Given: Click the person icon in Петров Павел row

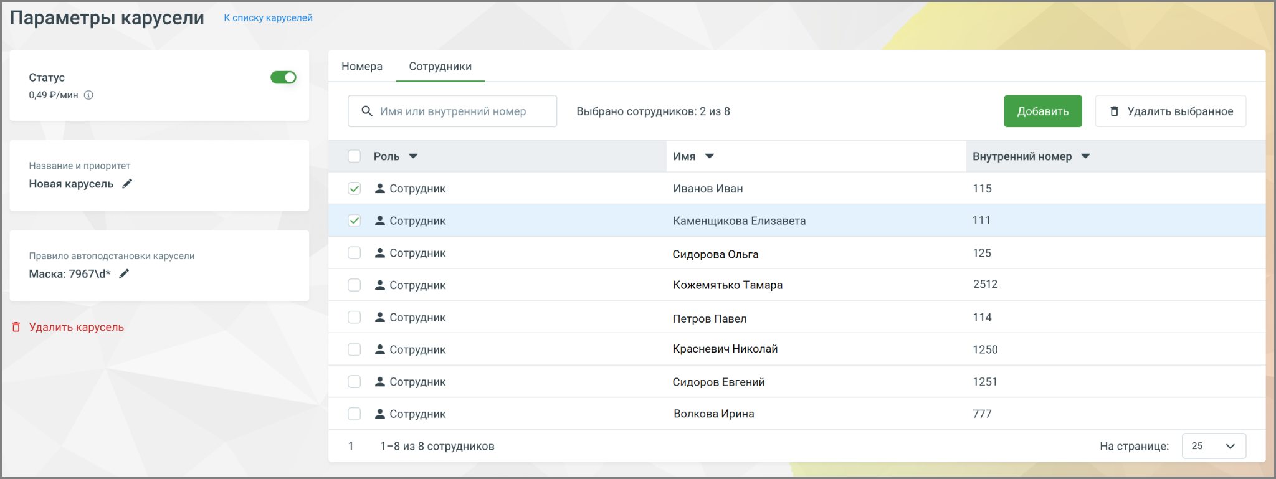Looking at the screenshot, I should click(x=379, y=317).
